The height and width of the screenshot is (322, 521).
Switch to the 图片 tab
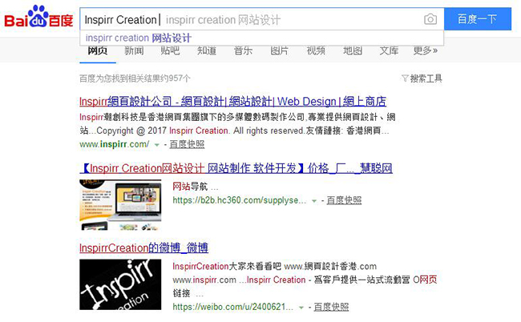(280, 50)
